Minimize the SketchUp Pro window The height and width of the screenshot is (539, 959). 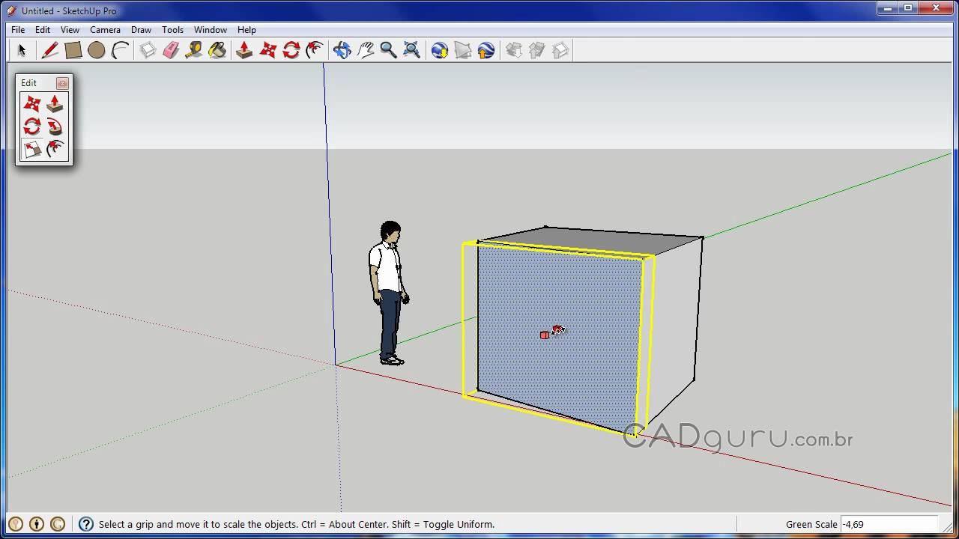coord(889,8)
